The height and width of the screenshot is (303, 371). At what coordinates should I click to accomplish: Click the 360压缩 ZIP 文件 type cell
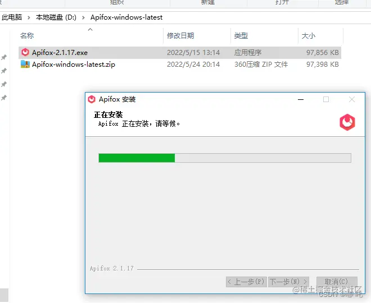point(261,64)
